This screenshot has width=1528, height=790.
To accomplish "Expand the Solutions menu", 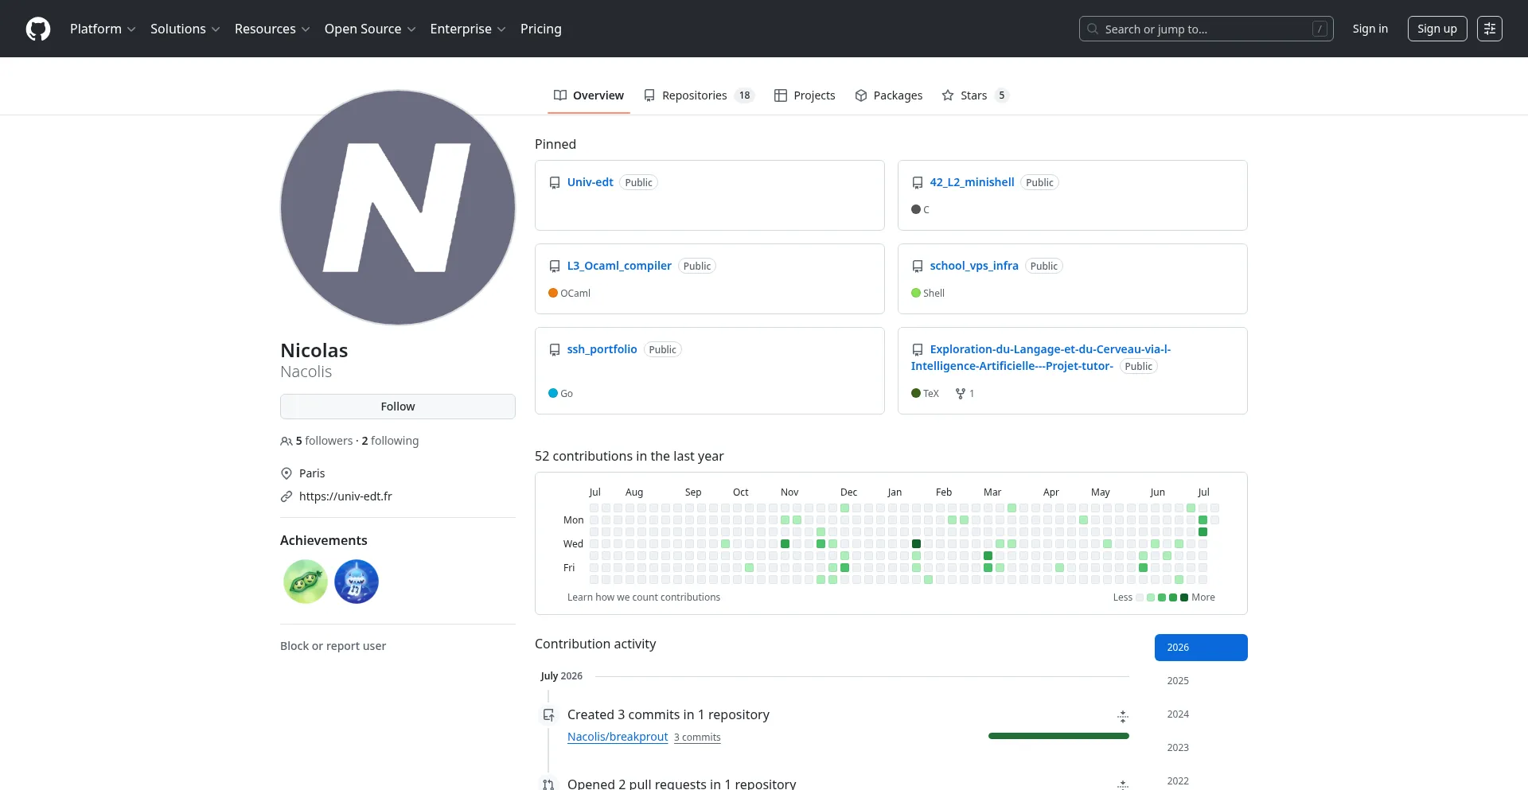I will (x=185, y=29).
